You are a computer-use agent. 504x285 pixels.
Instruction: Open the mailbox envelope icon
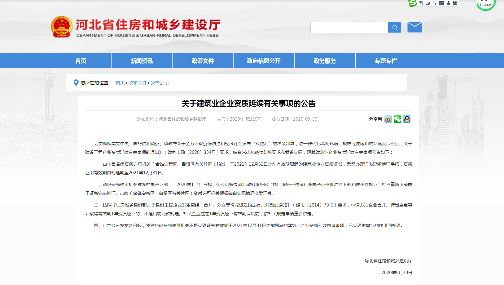pyautogui.click(x=414, y=27)
